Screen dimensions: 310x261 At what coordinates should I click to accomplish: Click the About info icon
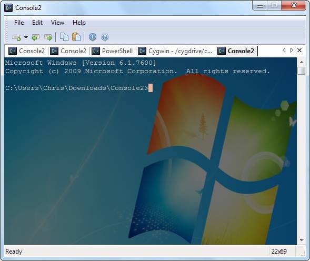point(93,37)
